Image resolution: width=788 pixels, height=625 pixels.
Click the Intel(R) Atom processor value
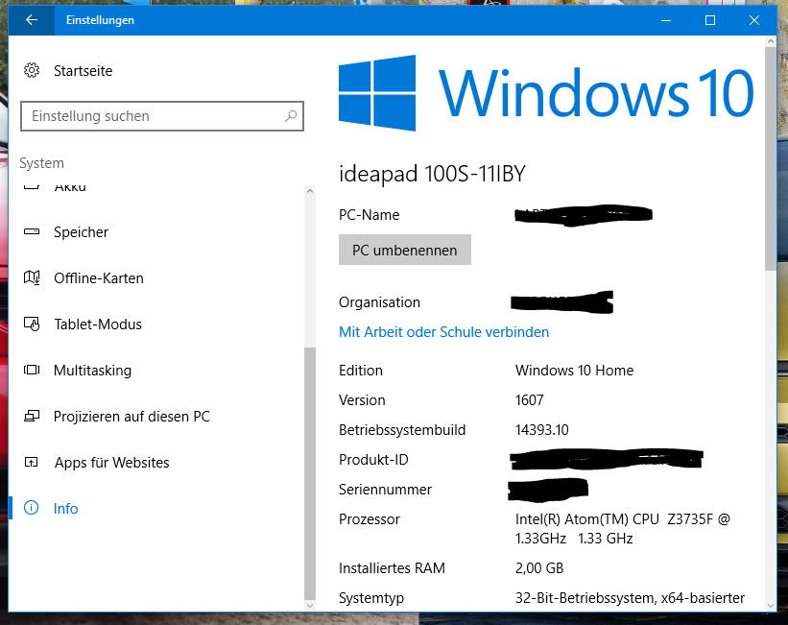[623, 528]
